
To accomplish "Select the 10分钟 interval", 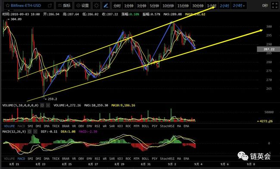I will (x=168, y=6).
